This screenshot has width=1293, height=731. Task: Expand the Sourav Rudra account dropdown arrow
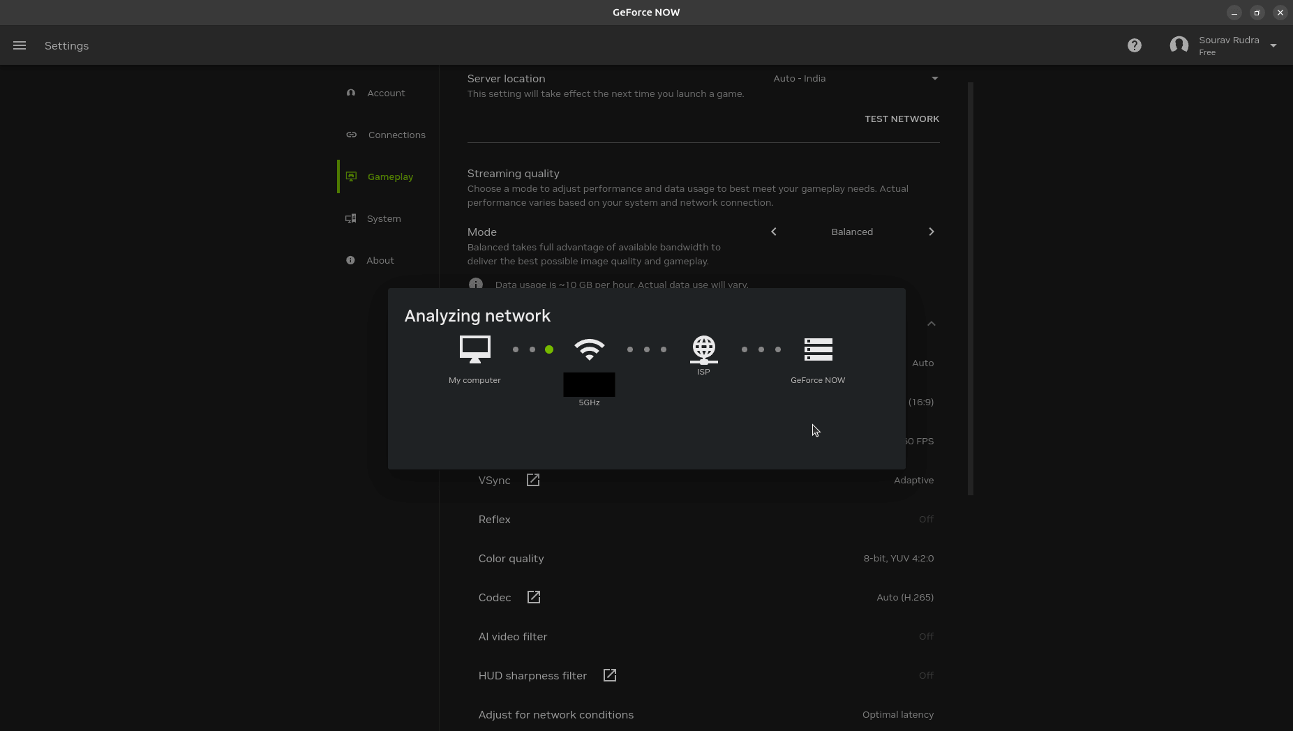[x=1273, y=46]
